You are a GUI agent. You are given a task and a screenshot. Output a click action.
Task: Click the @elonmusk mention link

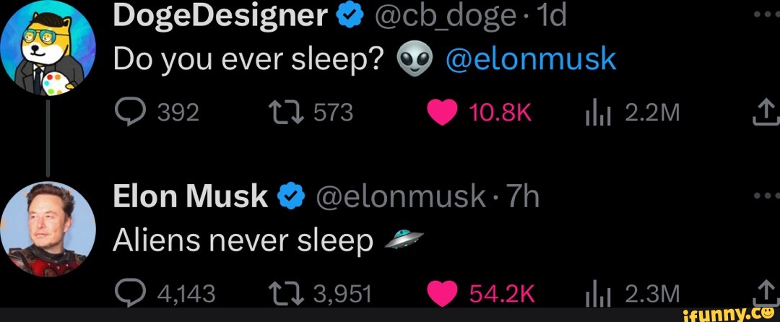532,60
